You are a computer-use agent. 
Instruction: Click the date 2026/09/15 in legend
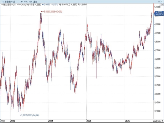pyautogui.click(x=27, y=5)
